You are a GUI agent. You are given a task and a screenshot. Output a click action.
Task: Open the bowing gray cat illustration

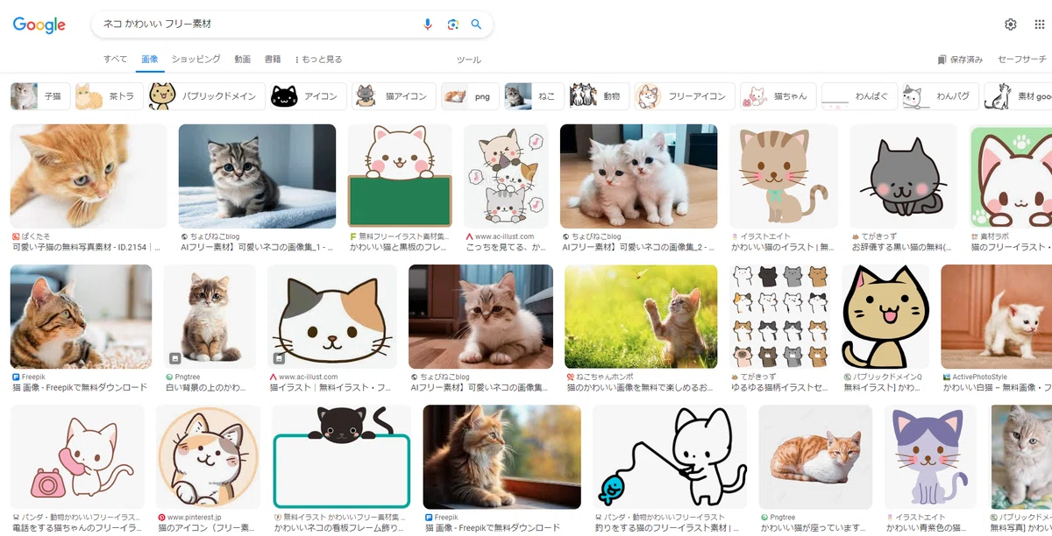pyautogui.click(x=904, y=176)
